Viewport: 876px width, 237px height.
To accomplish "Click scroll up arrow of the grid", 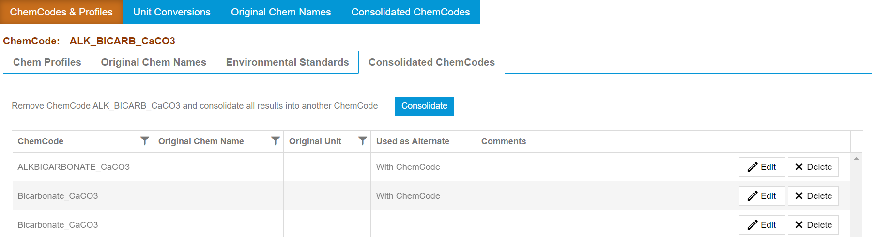I will pos(856,159).
